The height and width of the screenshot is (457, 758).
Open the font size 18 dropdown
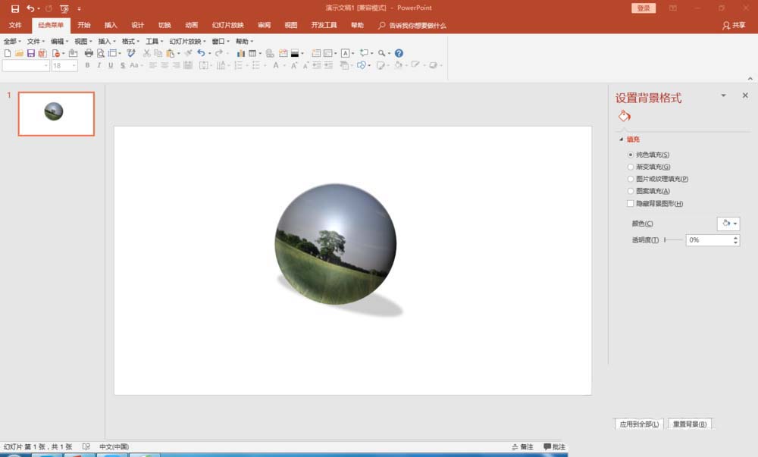[74, 65]
